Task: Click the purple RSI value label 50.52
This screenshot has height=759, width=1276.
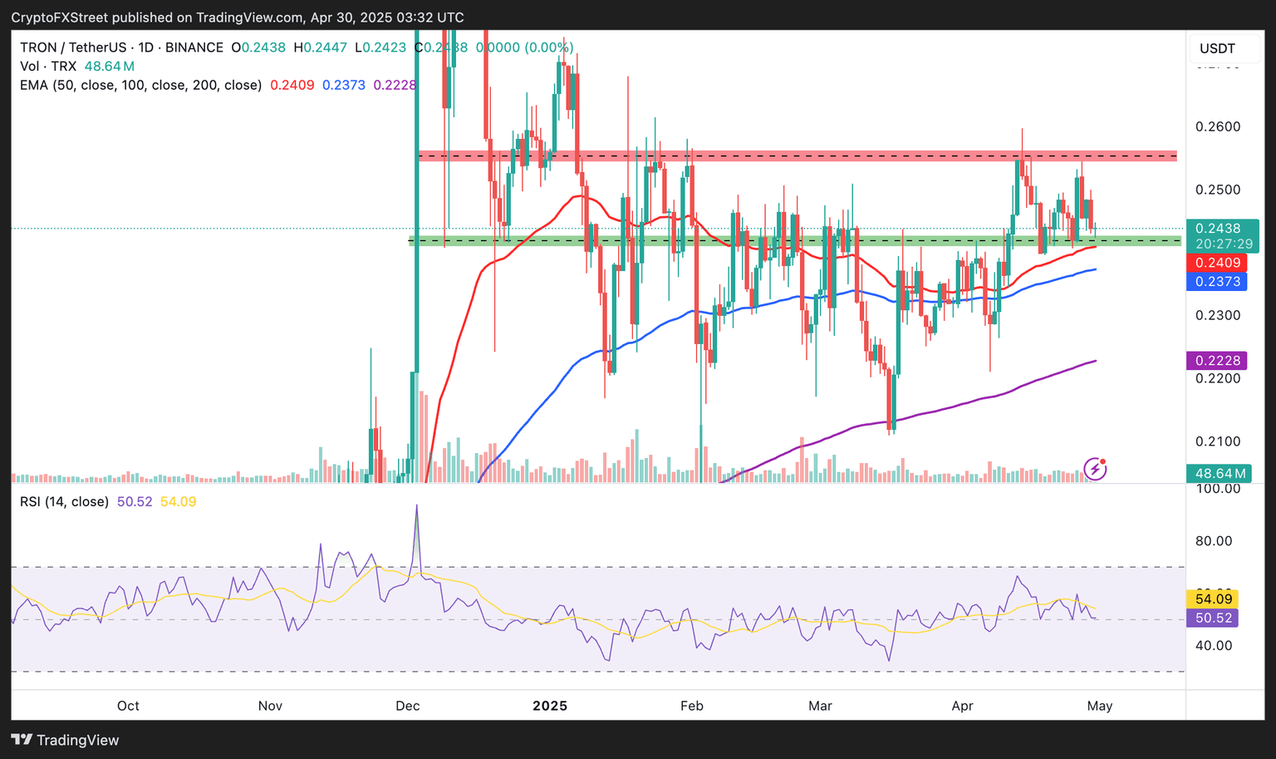Action: [1213, 618]
